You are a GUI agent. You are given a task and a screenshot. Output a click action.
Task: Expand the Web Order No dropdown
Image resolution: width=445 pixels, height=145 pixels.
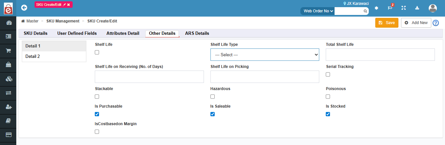click(x=318, y=11)
